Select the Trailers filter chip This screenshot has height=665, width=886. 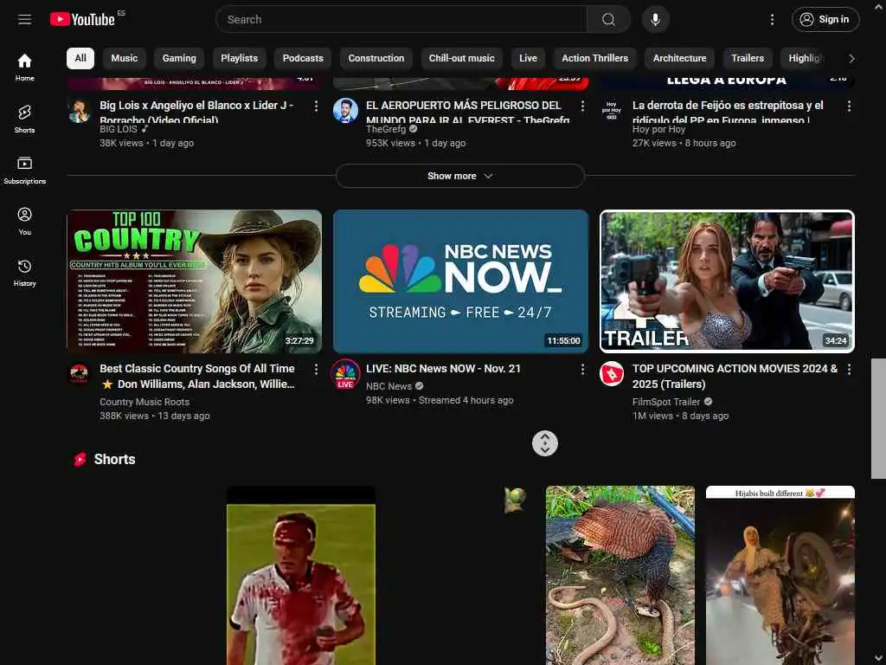tap(748, 58)
